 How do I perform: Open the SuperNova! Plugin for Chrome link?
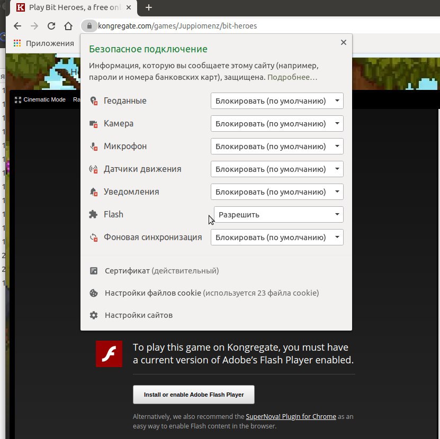coord(291,417)
